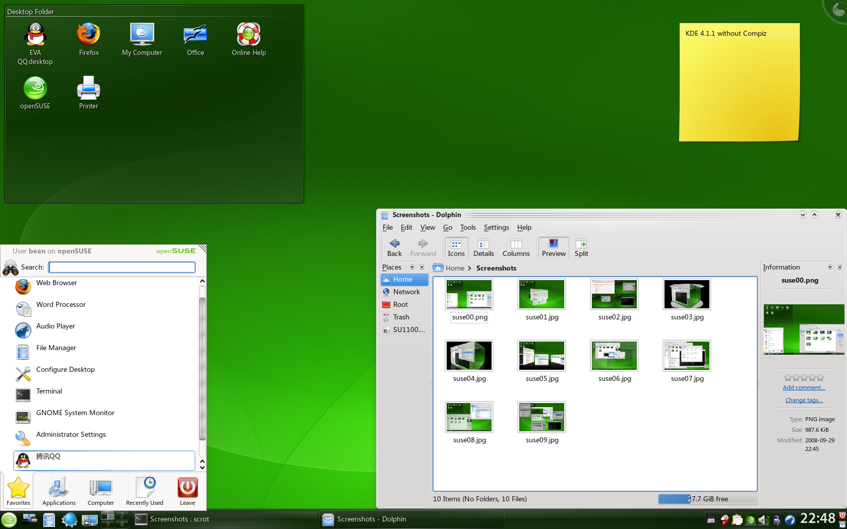The height and width of the screenshot is (529, 847).
Task: Open Tools menu in Dolphin
Action: [468, 228]
